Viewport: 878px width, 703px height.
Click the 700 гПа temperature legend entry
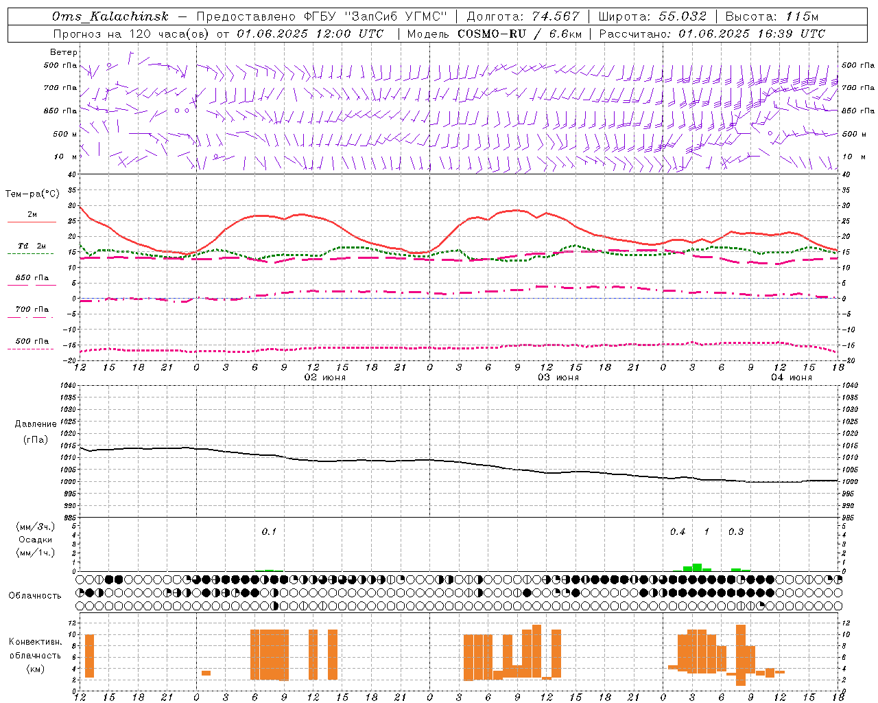pos(32,310)
